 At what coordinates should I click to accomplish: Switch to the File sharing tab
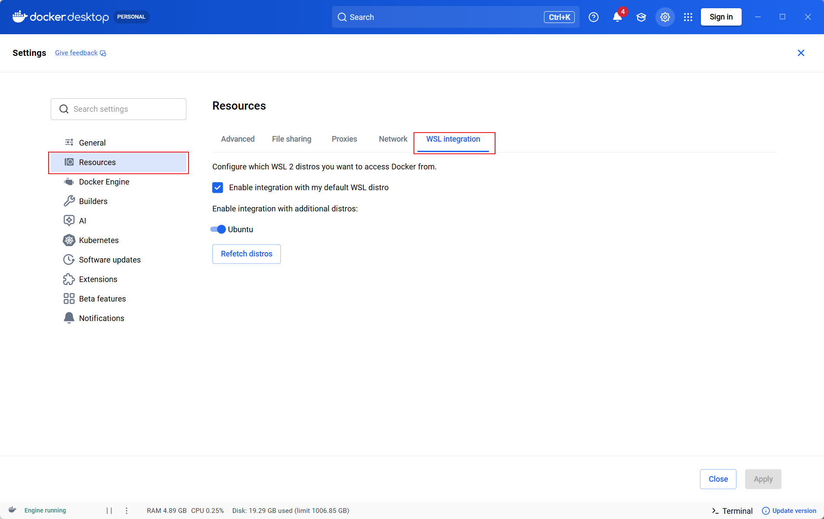[291, 139]
